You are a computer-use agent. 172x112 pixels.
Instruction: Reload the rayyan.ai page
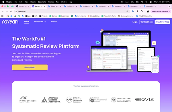[x=11, y=11]
